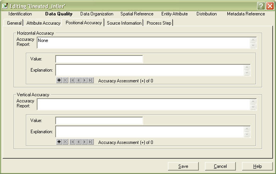Open the Entity Attribute section

click(174, 14)
